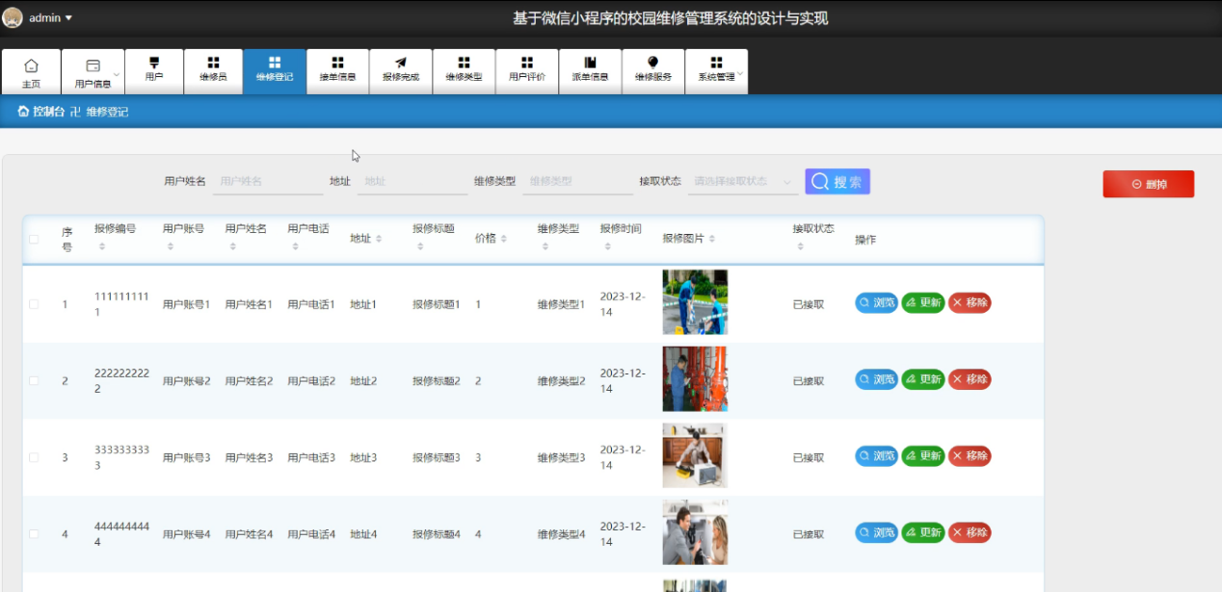
Task: Sort by 报修时间 column arrows
Action: 608,247
